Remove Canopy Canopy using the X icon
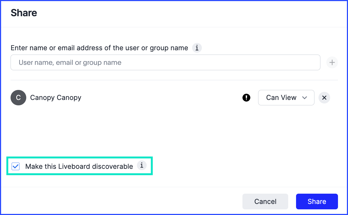The width and height of the screenshot is (348, 215). pos(324,98)
